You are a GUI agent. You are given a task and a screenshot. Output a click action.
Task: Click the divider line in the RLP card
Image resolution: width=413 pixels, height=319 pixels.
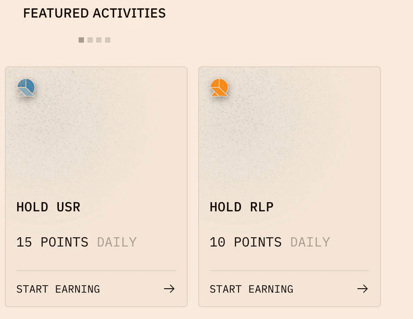coord(289,271)
